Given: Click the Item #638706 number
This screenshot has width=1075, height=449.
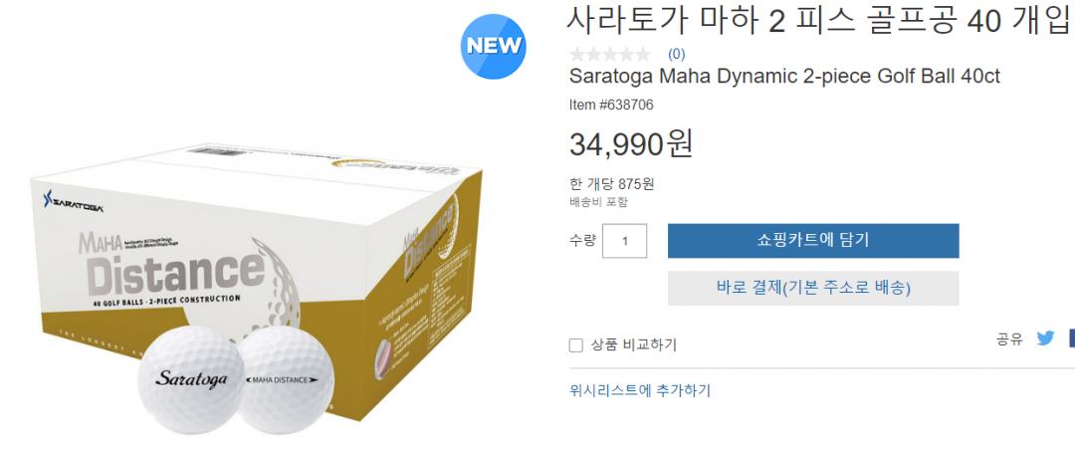Looking at the screenshot, I should [611, 105].
